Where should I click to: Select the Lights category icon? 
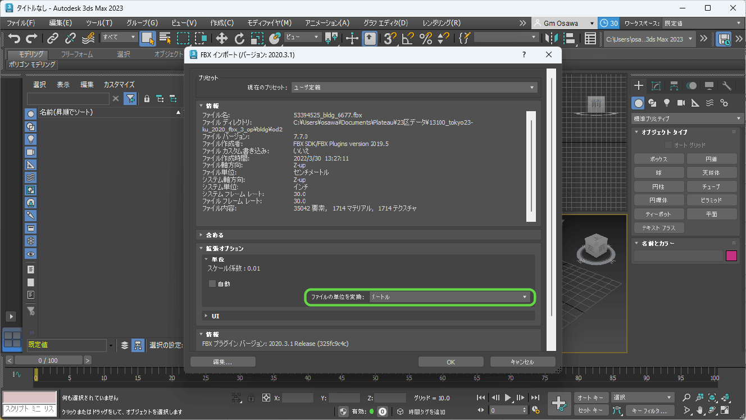point(667,103)
